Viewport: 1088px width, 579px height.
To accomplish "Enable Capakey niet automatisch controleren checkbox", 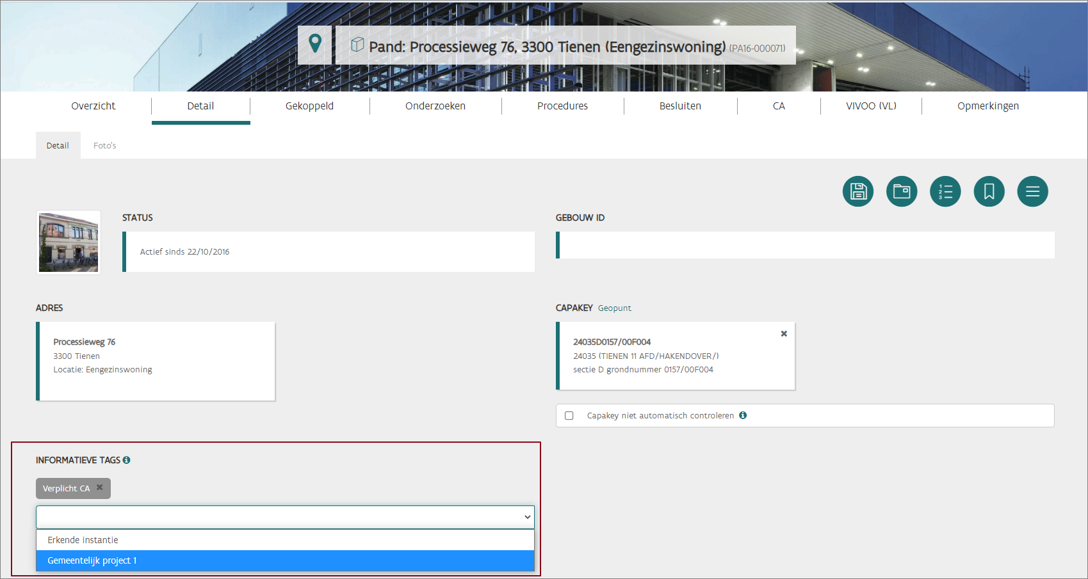I will point(569,416).
